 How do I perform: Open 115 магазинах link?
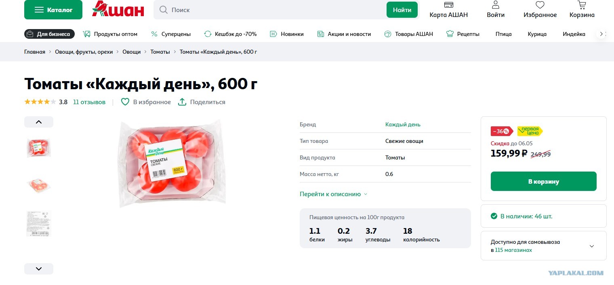tap(513, 250)
